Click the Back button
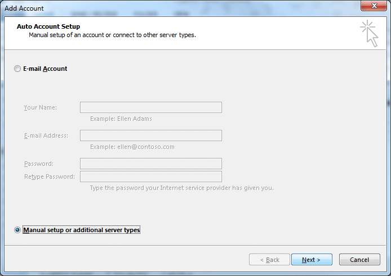 click(x=269, y=260)
